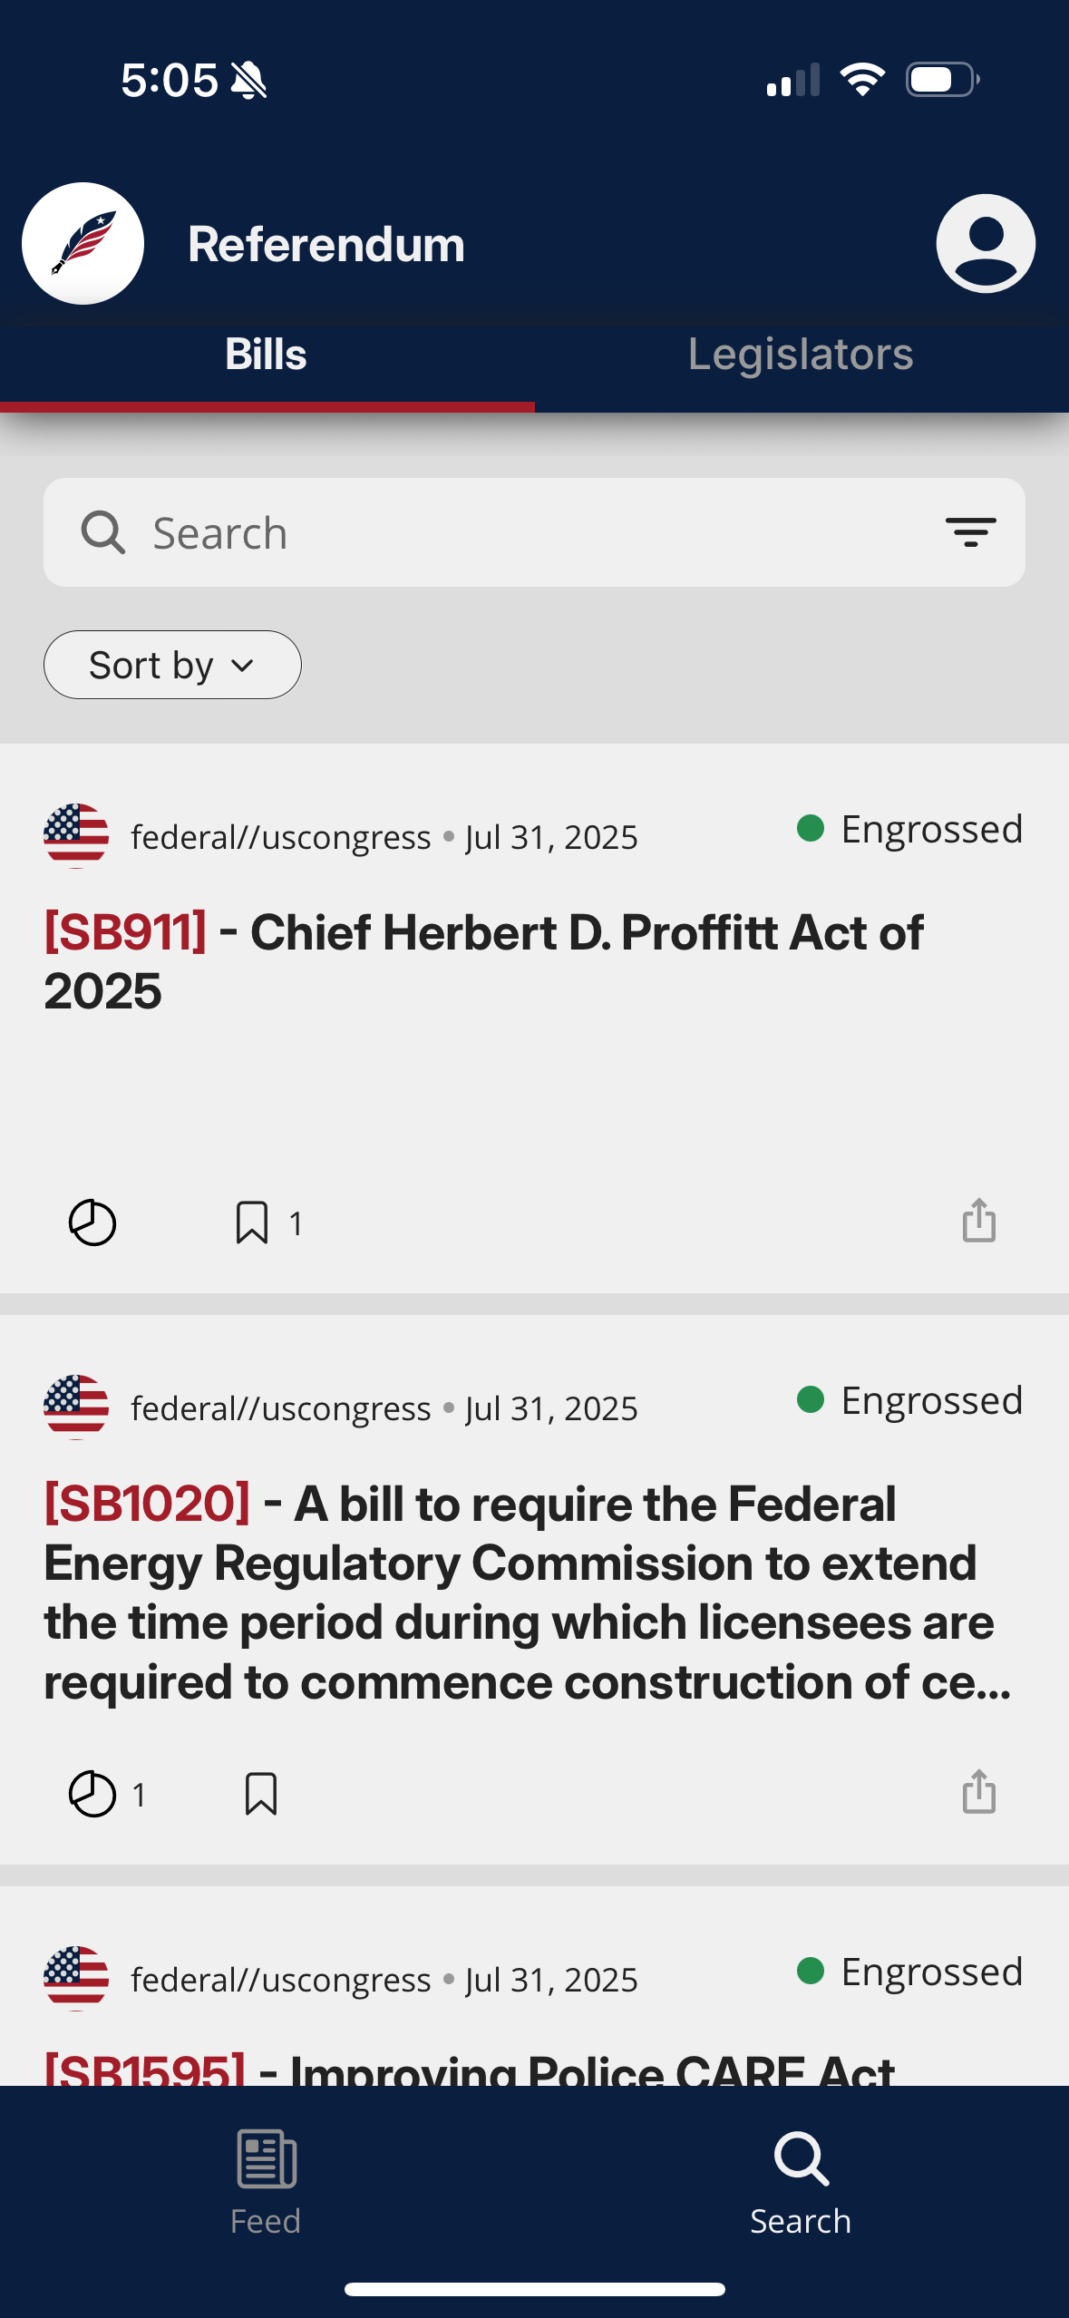Viewport: 1069px width, 2318px height.
Task: Bookmark the SB911 Proffitt Act bill
Action: [x=252, y=1222]
